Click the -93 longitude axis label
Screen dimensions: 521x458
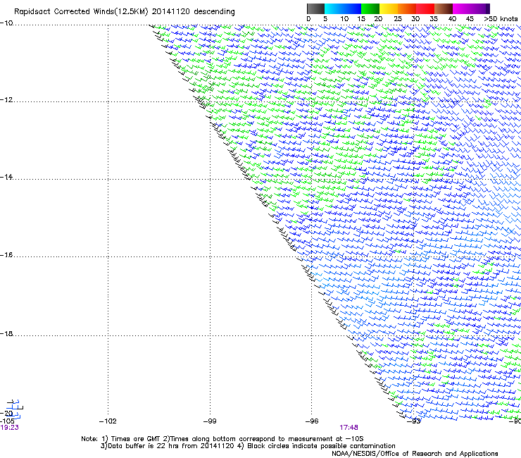click(x=414, y=421)
